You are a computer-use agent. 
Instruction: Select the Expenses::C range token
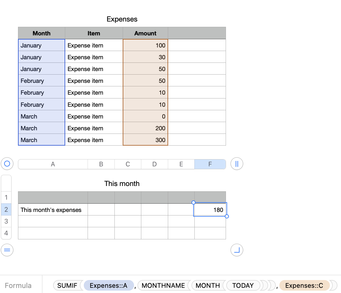305,285
